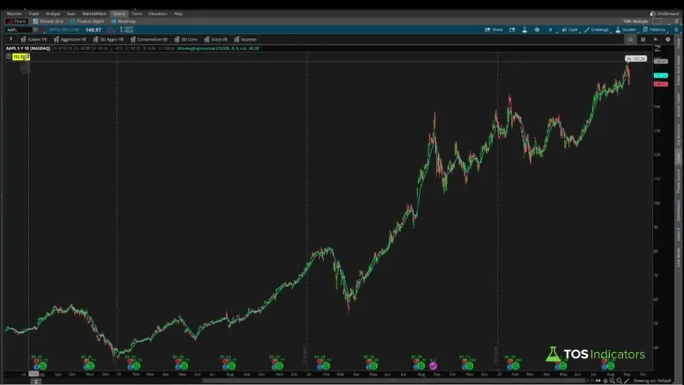Open the Monitor tab
This screenshot has height=385, width=684.
(14, 14)
